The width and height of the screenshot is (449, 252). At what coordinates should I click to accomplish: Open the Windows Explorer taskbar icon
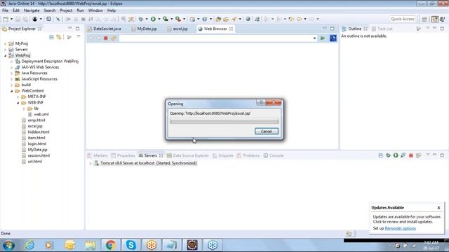91,245
